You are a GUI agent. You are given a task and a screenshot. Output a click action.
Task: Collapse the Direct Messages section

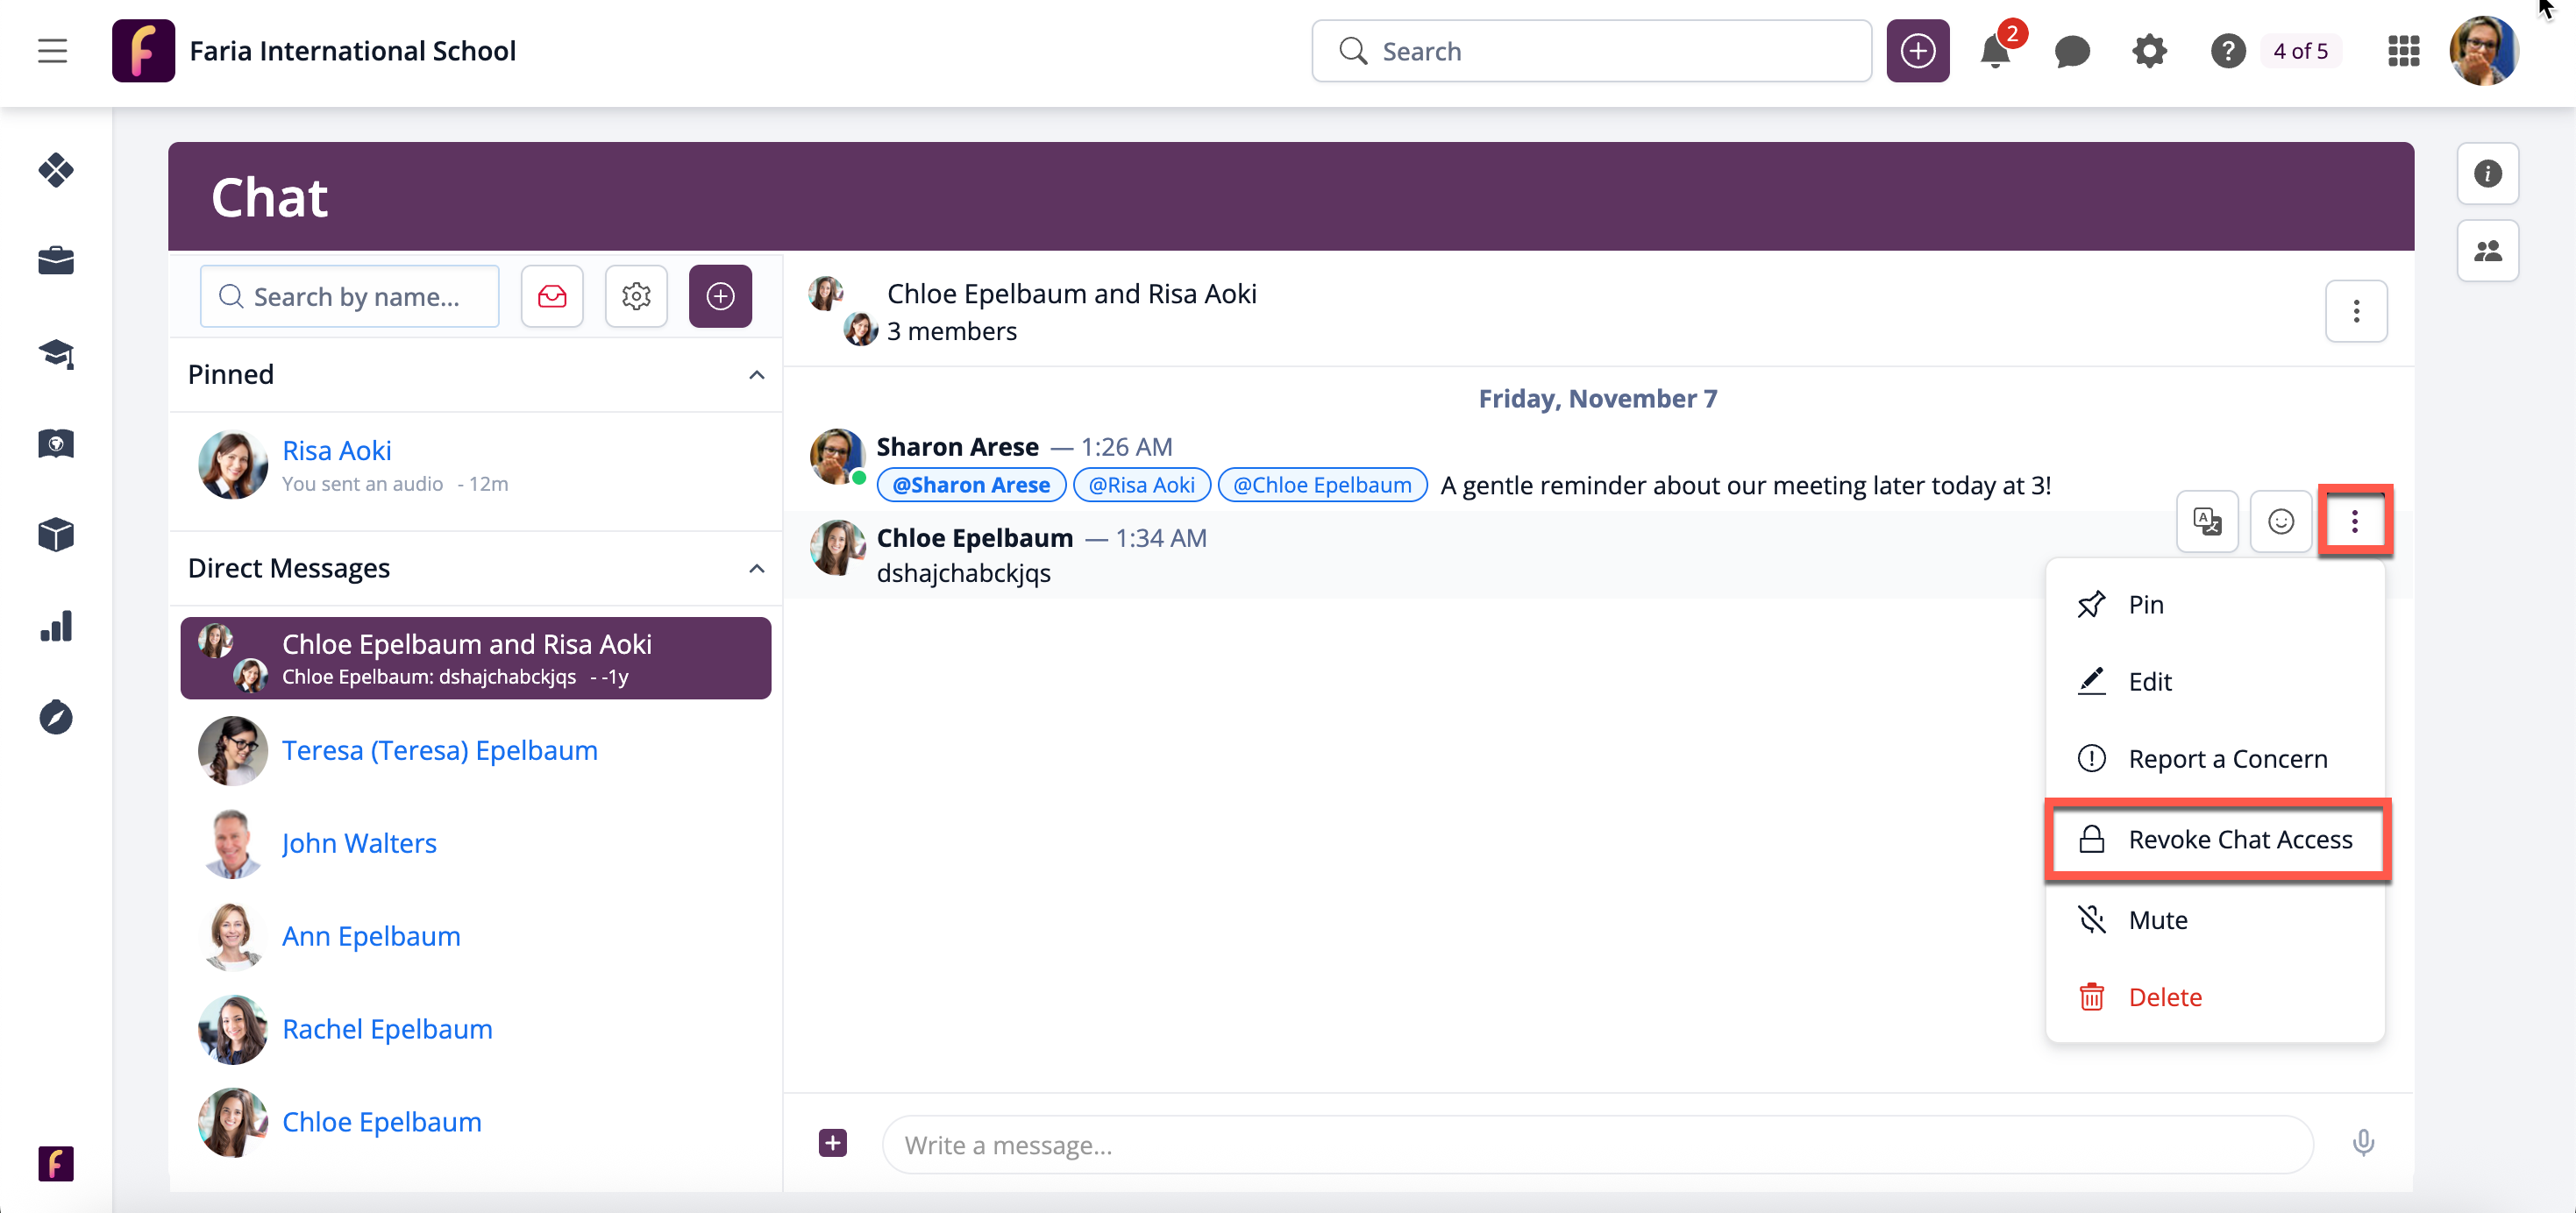[756, 569]
